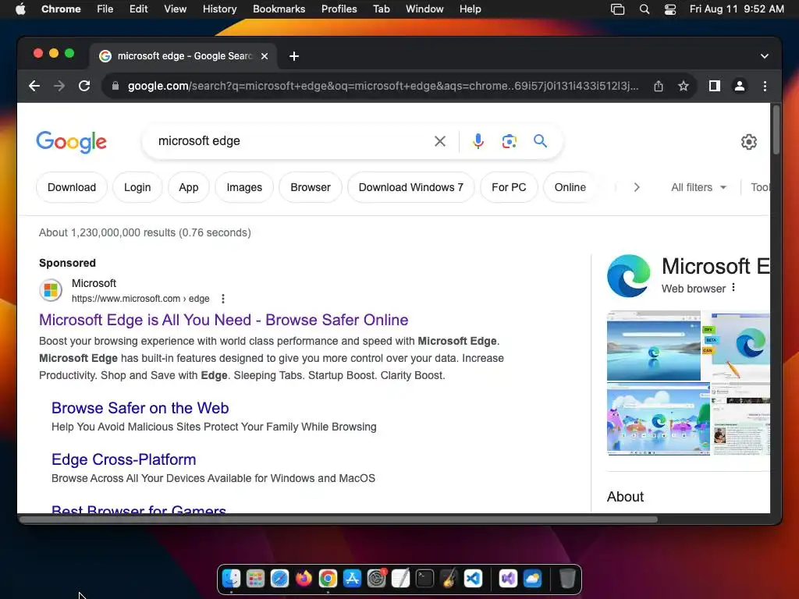
Task: Open Trash in the Dock
Action: (567, 579)
